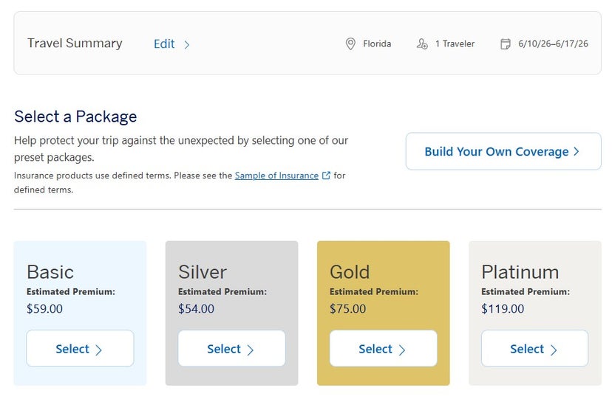Select the Basic package
Image resolution: width=612 pixels, height=396 pixels.
pyautogui.click(x=80, y=349)
